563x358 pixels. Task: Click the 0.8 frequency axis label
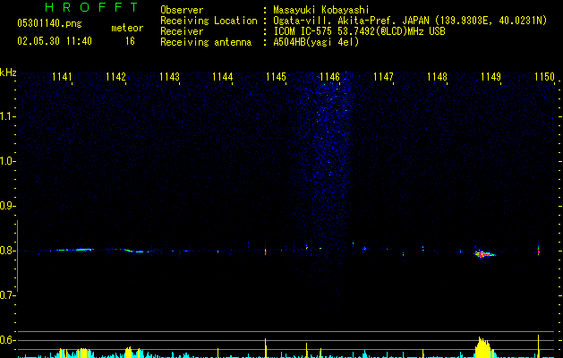click(7, 251)
